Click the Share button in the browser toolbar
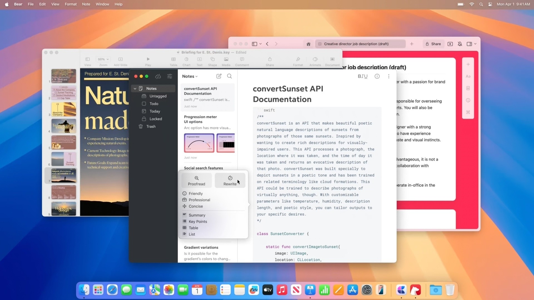The height and width of the screenshot is (300, 534). click(433, 44)
